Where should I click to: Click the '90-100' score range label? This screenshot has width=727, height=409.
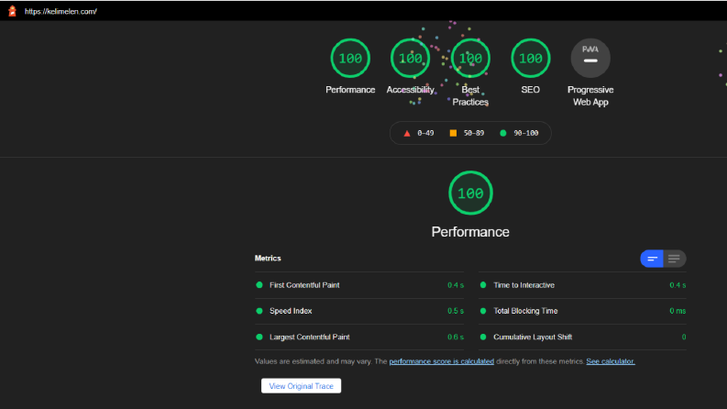(526, 133)
